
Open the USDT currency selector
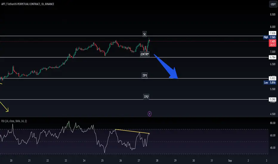click(273, 4)
